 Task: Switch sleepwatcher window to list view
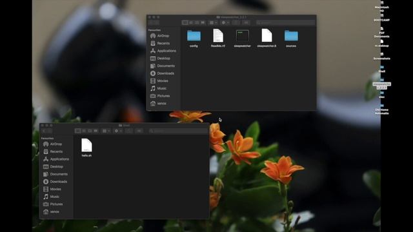pos(191,23)
